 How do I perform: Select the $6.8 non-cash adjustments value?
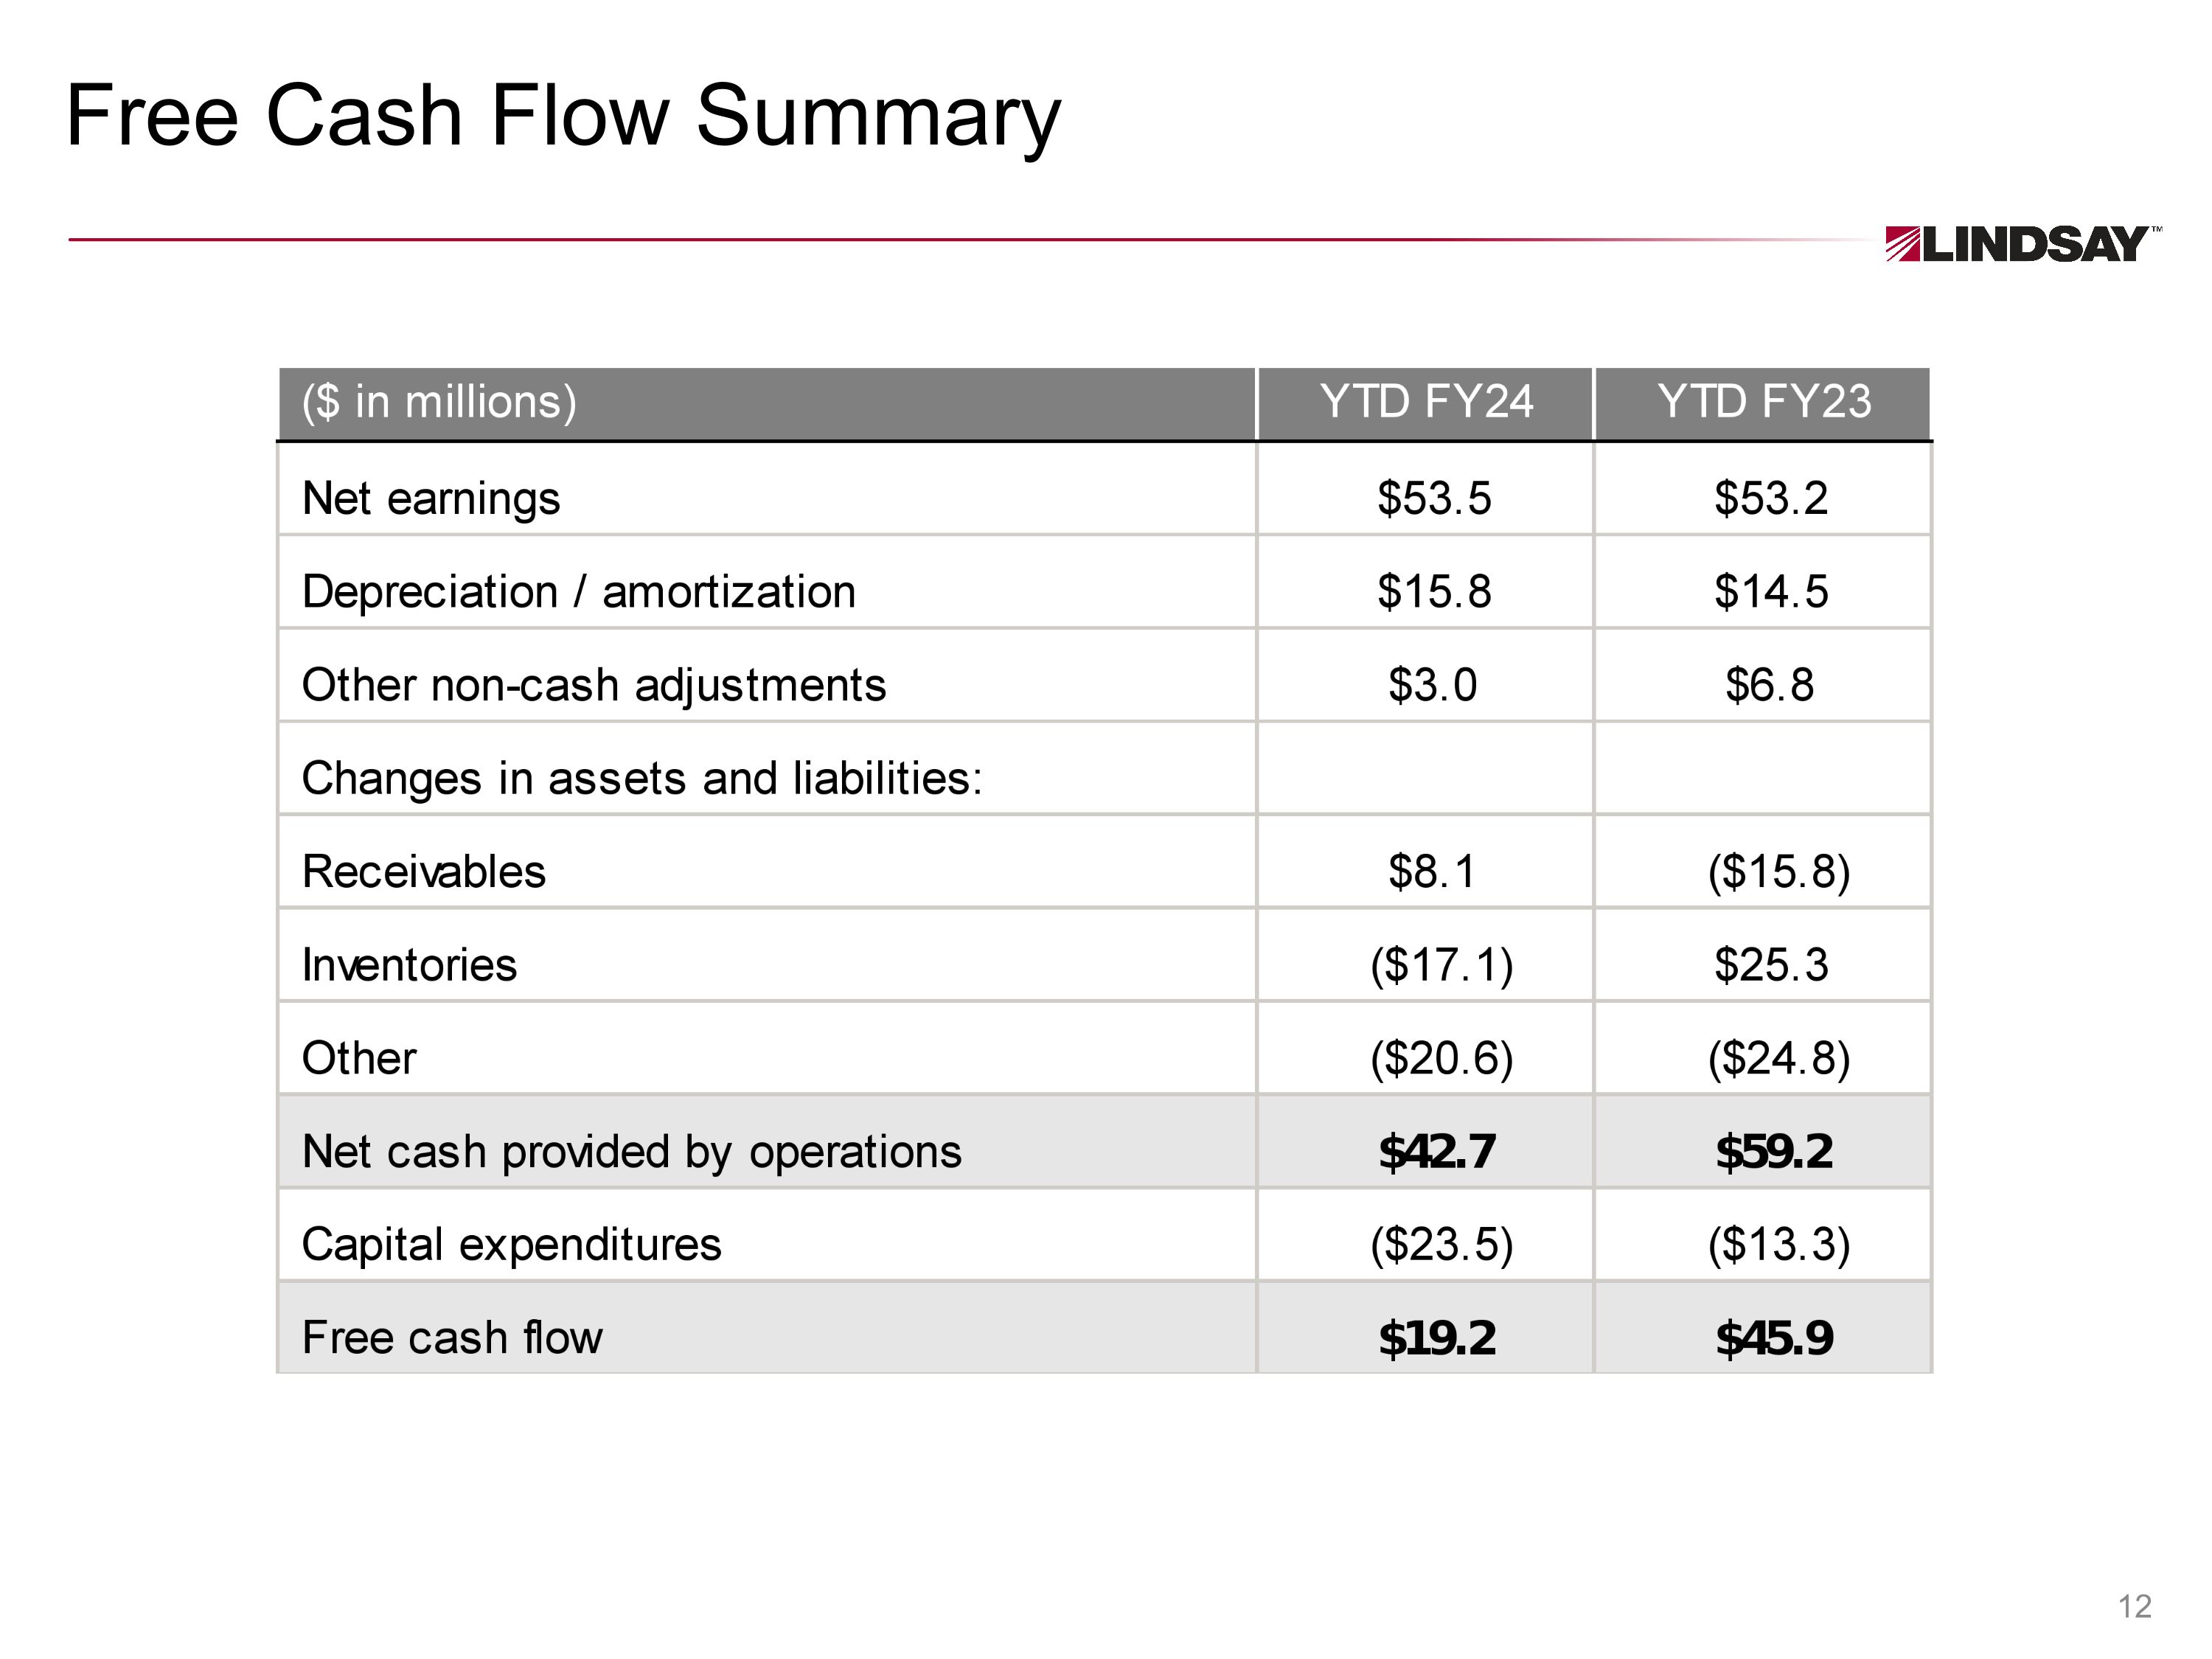[1769, 685]
